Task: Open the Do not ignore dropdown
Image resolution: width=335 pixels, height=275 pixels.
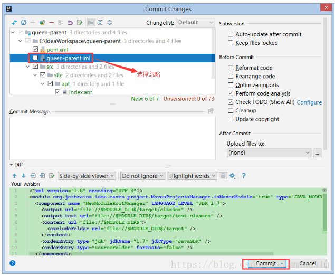Action: 143,176
